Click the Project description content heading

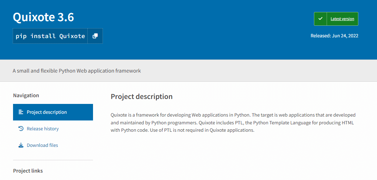(142, 97)
